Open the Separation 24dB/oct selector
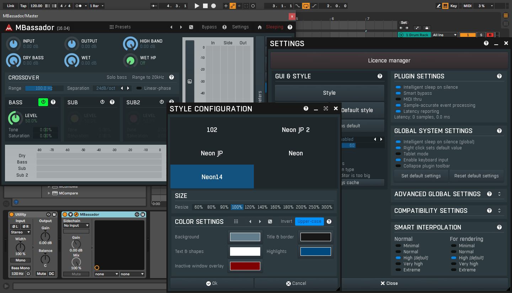The image size is (512, 293). point(112,88)
